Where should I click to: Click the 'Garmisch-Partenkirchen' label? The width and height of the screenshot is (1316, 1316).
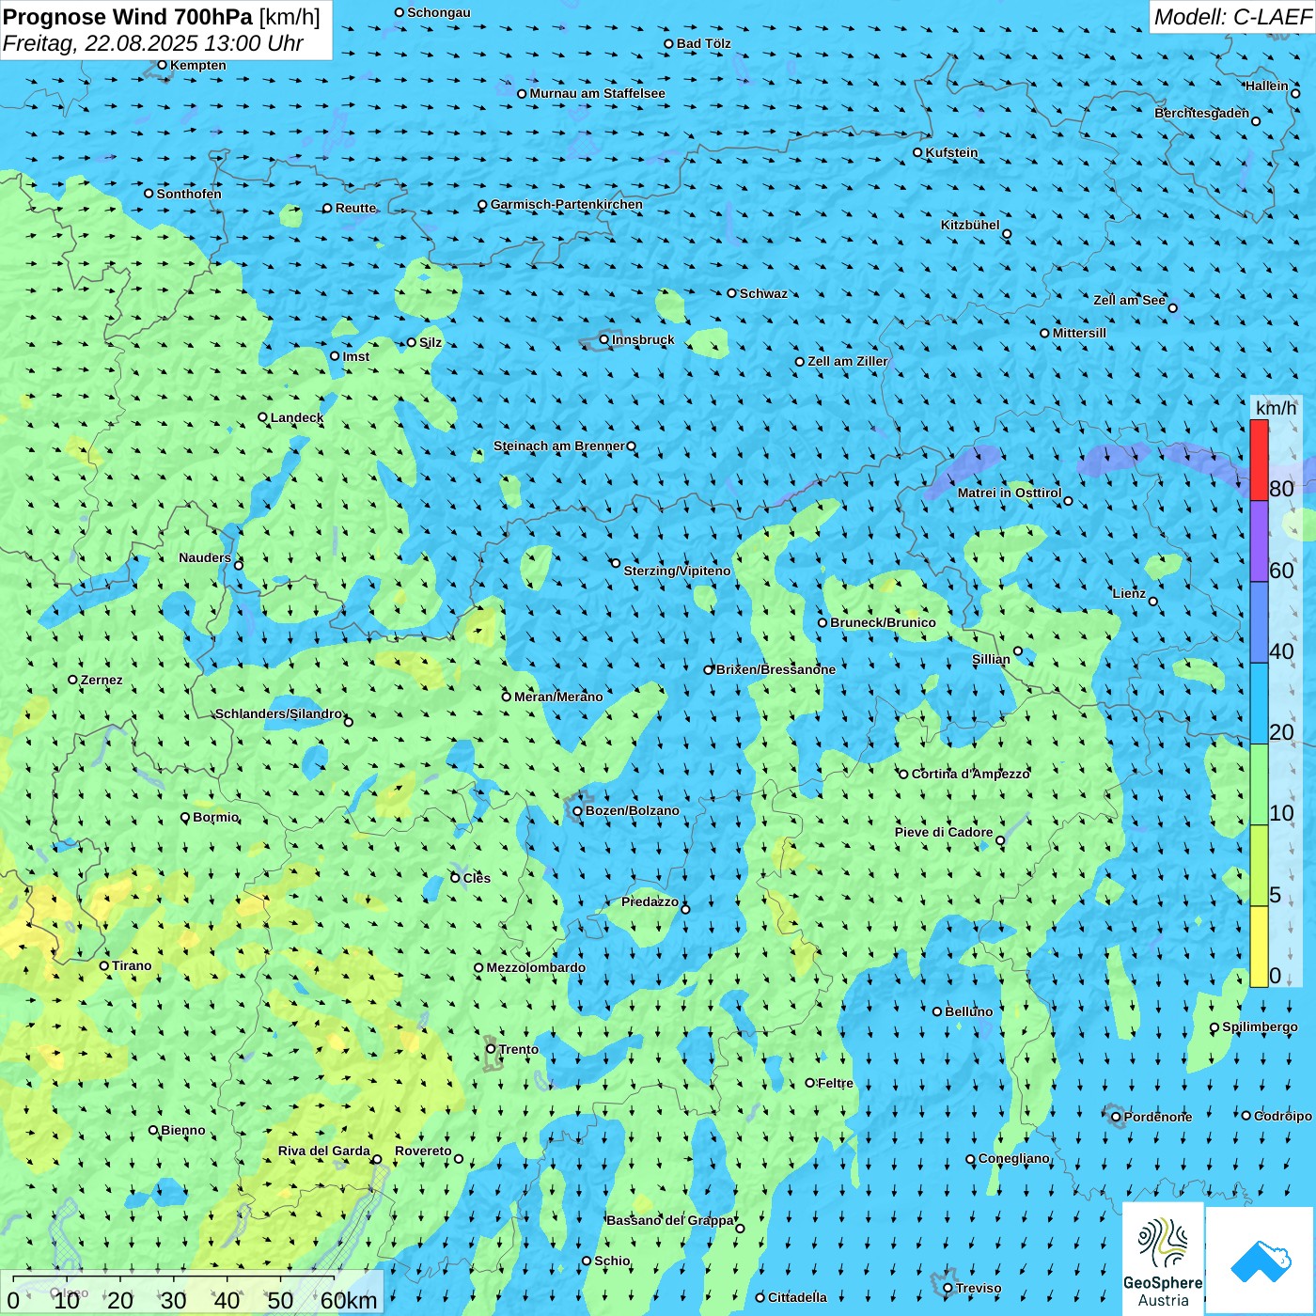(567, 204)
